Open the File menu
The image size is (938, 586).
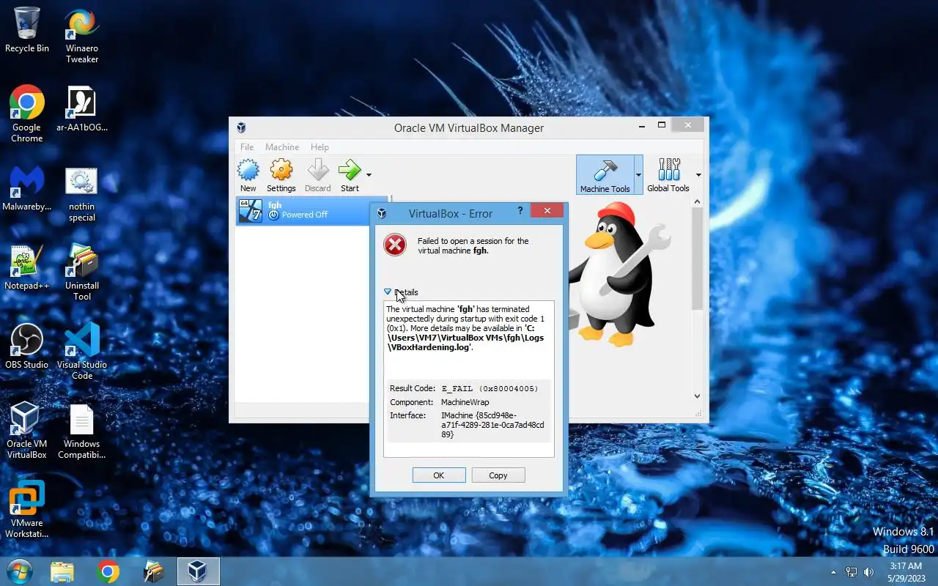tap(247, 146)
